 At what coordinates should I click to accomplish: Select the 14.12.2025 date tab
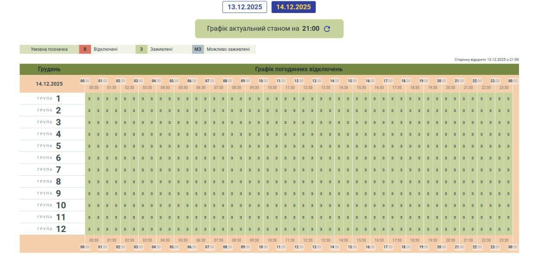294,7
